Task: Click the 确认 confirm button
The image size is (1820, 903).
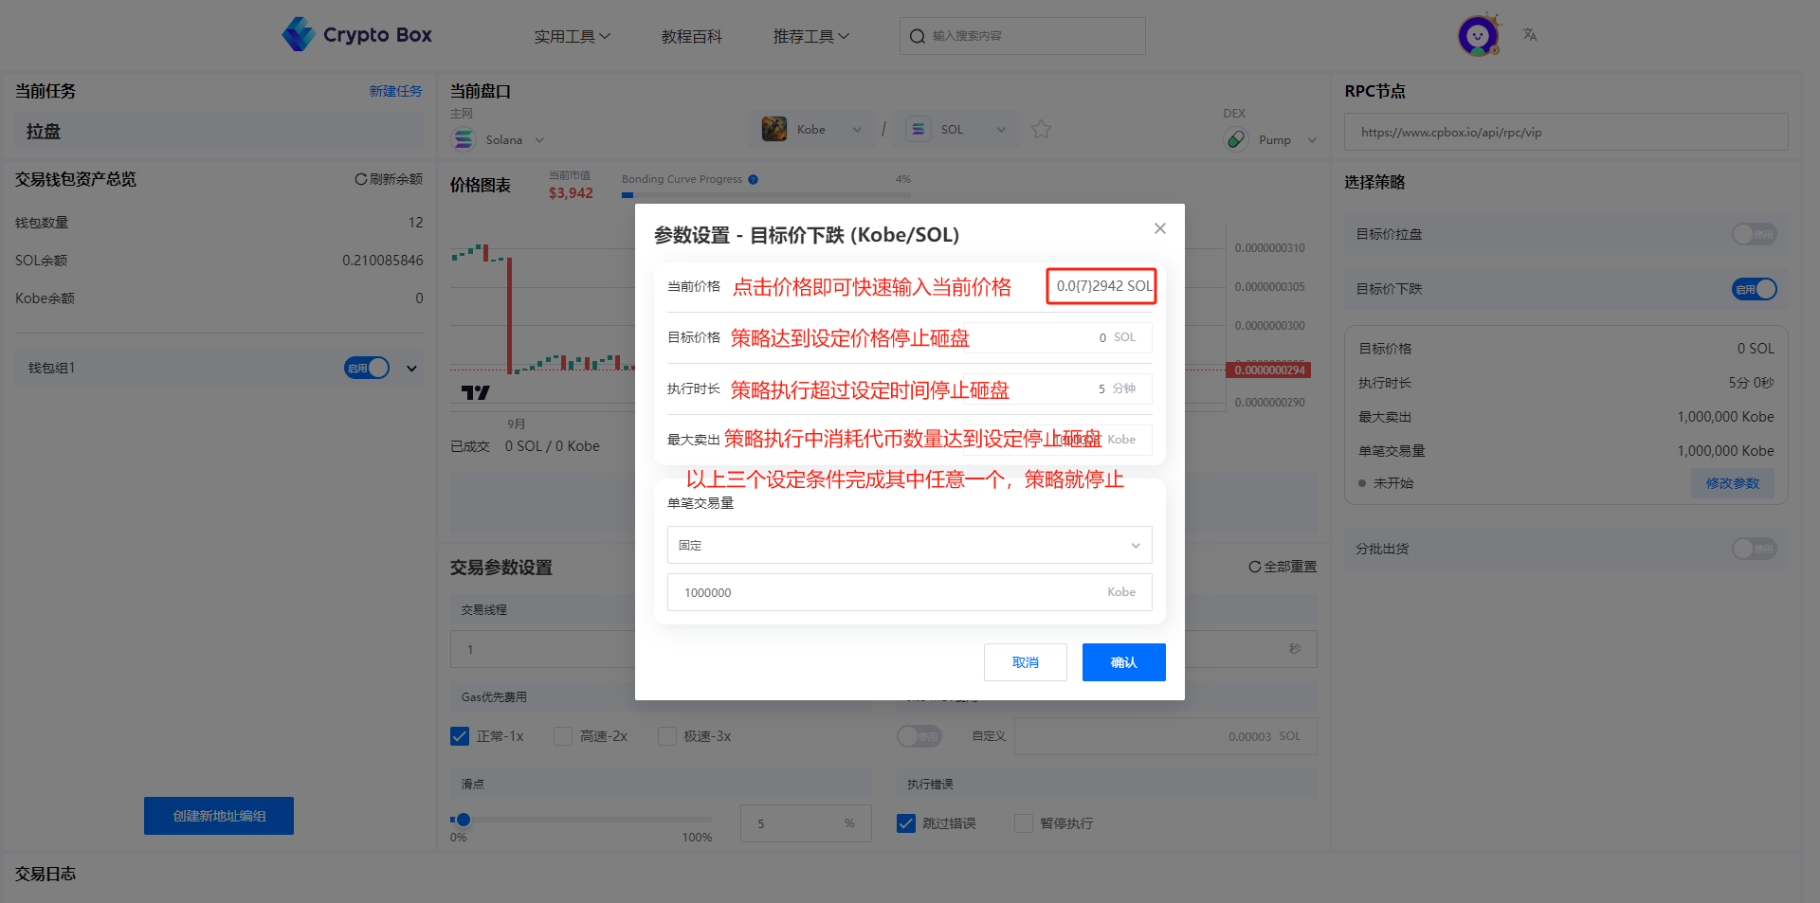Action: coord(1123,662)
